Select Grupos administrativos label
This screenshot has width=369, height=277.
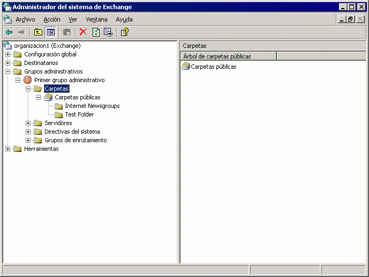click(x=54, y=71)
